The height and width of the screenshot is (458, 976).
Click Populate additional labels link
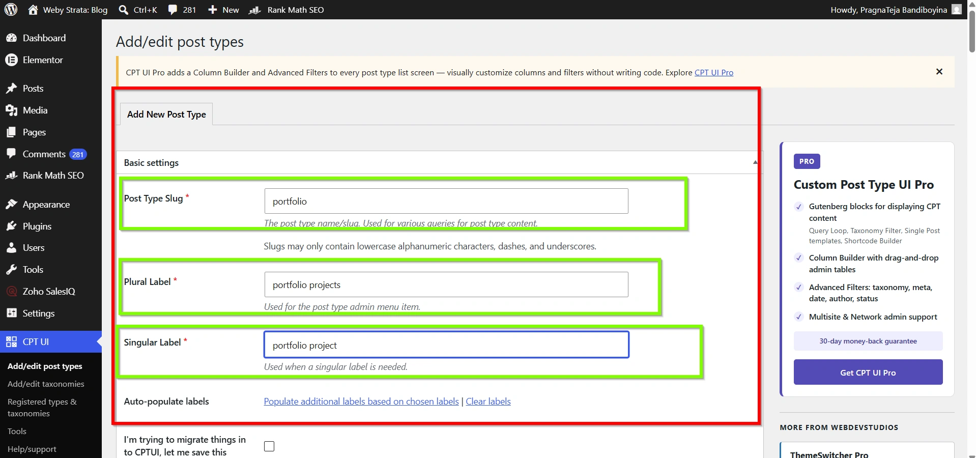point(361,402)
